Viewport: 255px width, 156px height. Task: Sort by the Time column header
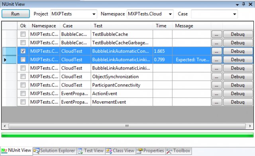click(x=163, y=26)
